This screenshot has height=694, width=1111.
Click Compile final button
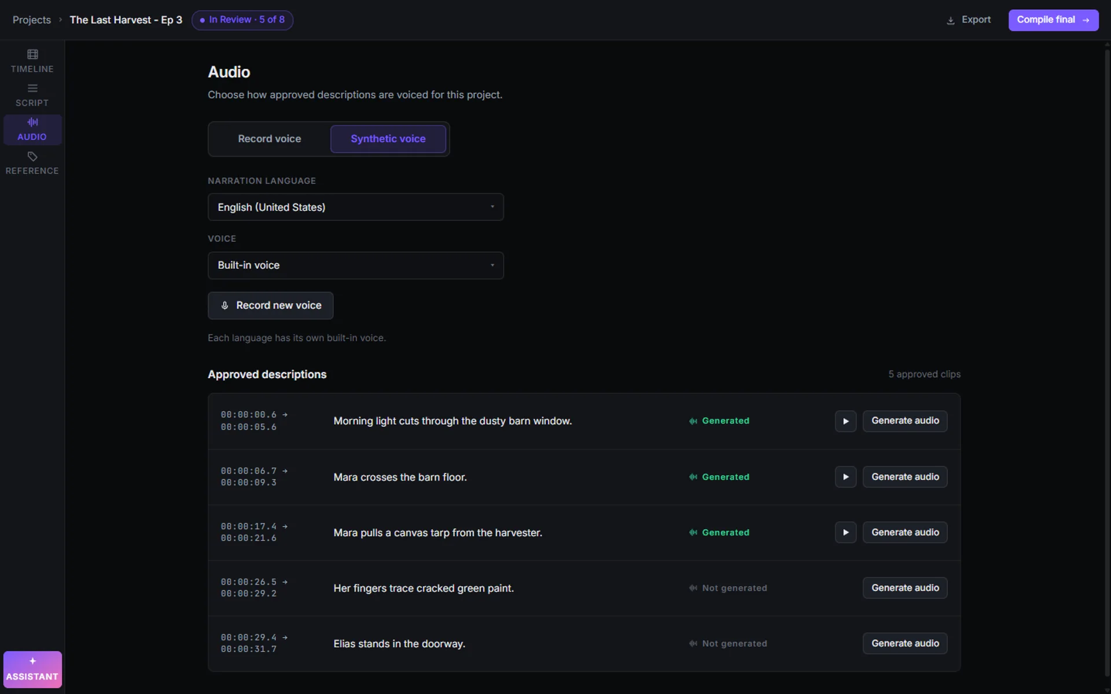click(x=1053, y=20)
